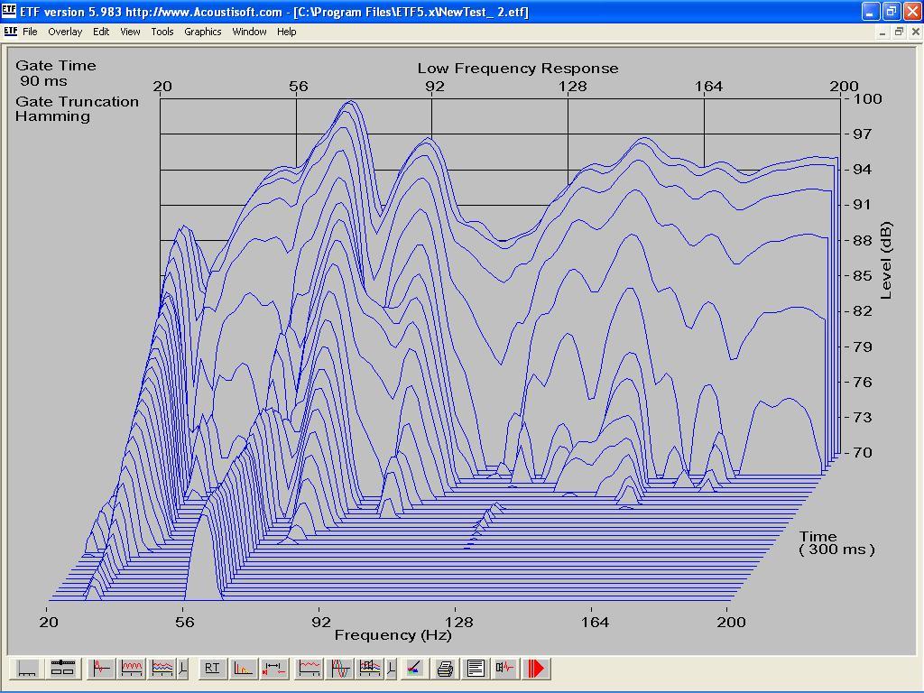Click the printer icon in the toolbar
Screen dimensions: 924x693
click(x=445, y=669)
